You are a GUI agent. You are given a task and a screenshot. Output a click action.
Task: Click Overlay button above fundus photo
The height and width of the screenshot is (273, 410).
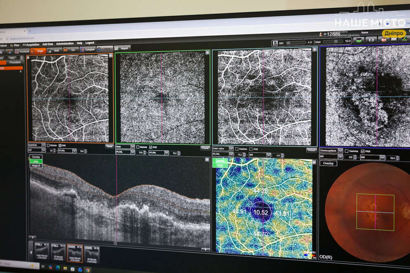pyautogui.click(x=328, y=163)
